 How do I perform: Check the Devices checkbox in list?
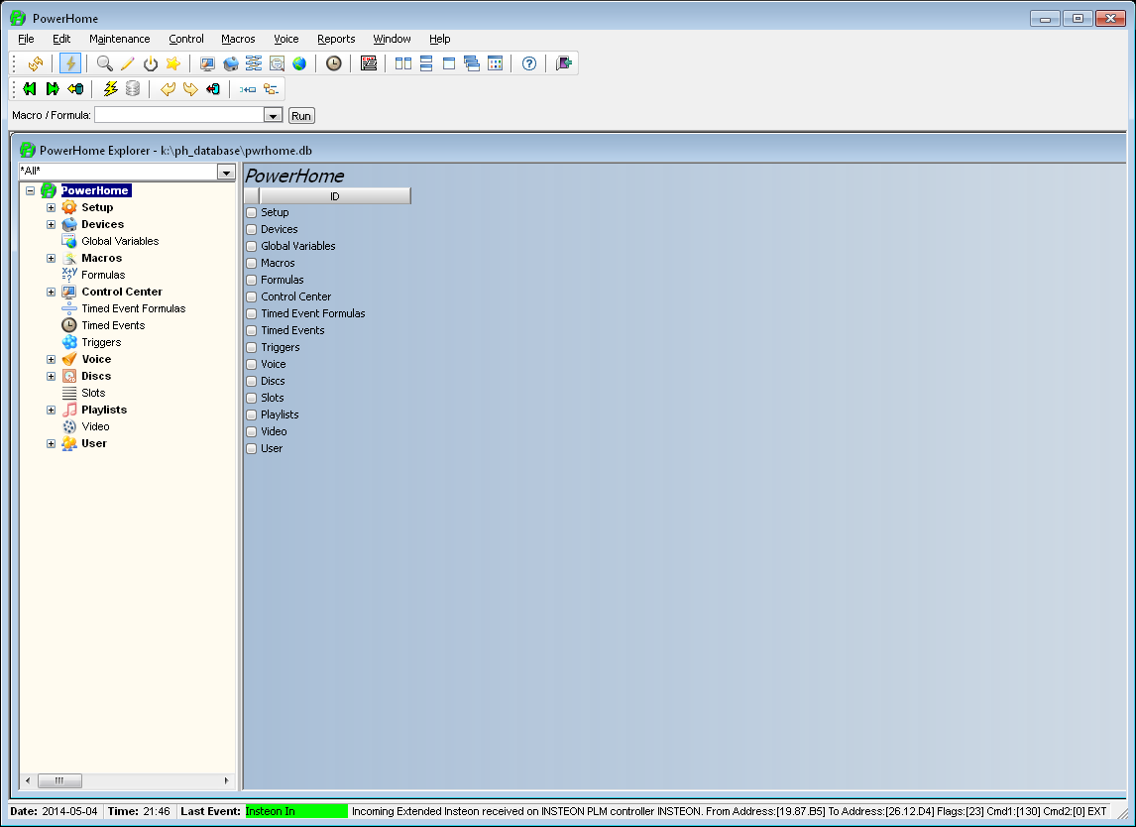(x=252, y=229)
